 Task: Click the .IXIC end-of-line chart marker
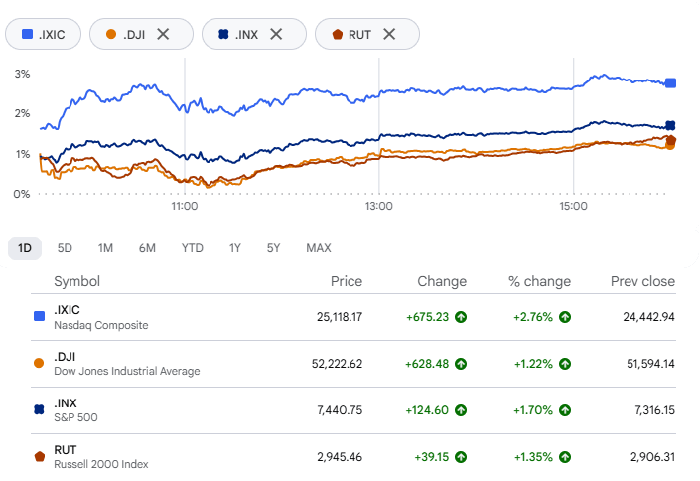tap(670, 82)
